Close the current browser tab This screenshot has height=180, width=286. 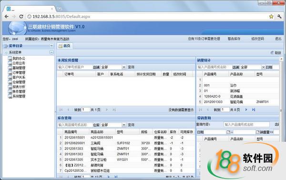tap(52, 9)
